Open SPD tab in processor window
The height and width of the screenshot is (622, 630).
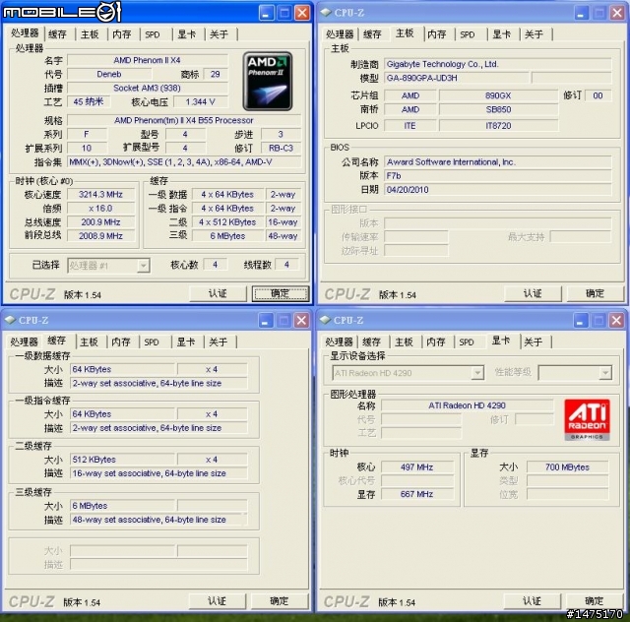pos(153,34)
